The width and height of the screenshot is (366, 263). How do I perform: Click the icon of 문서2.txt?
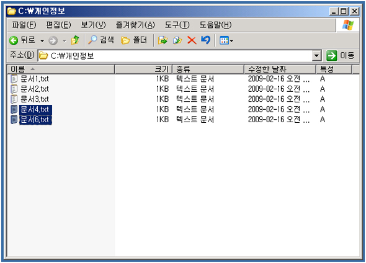[x=14, y=89]
